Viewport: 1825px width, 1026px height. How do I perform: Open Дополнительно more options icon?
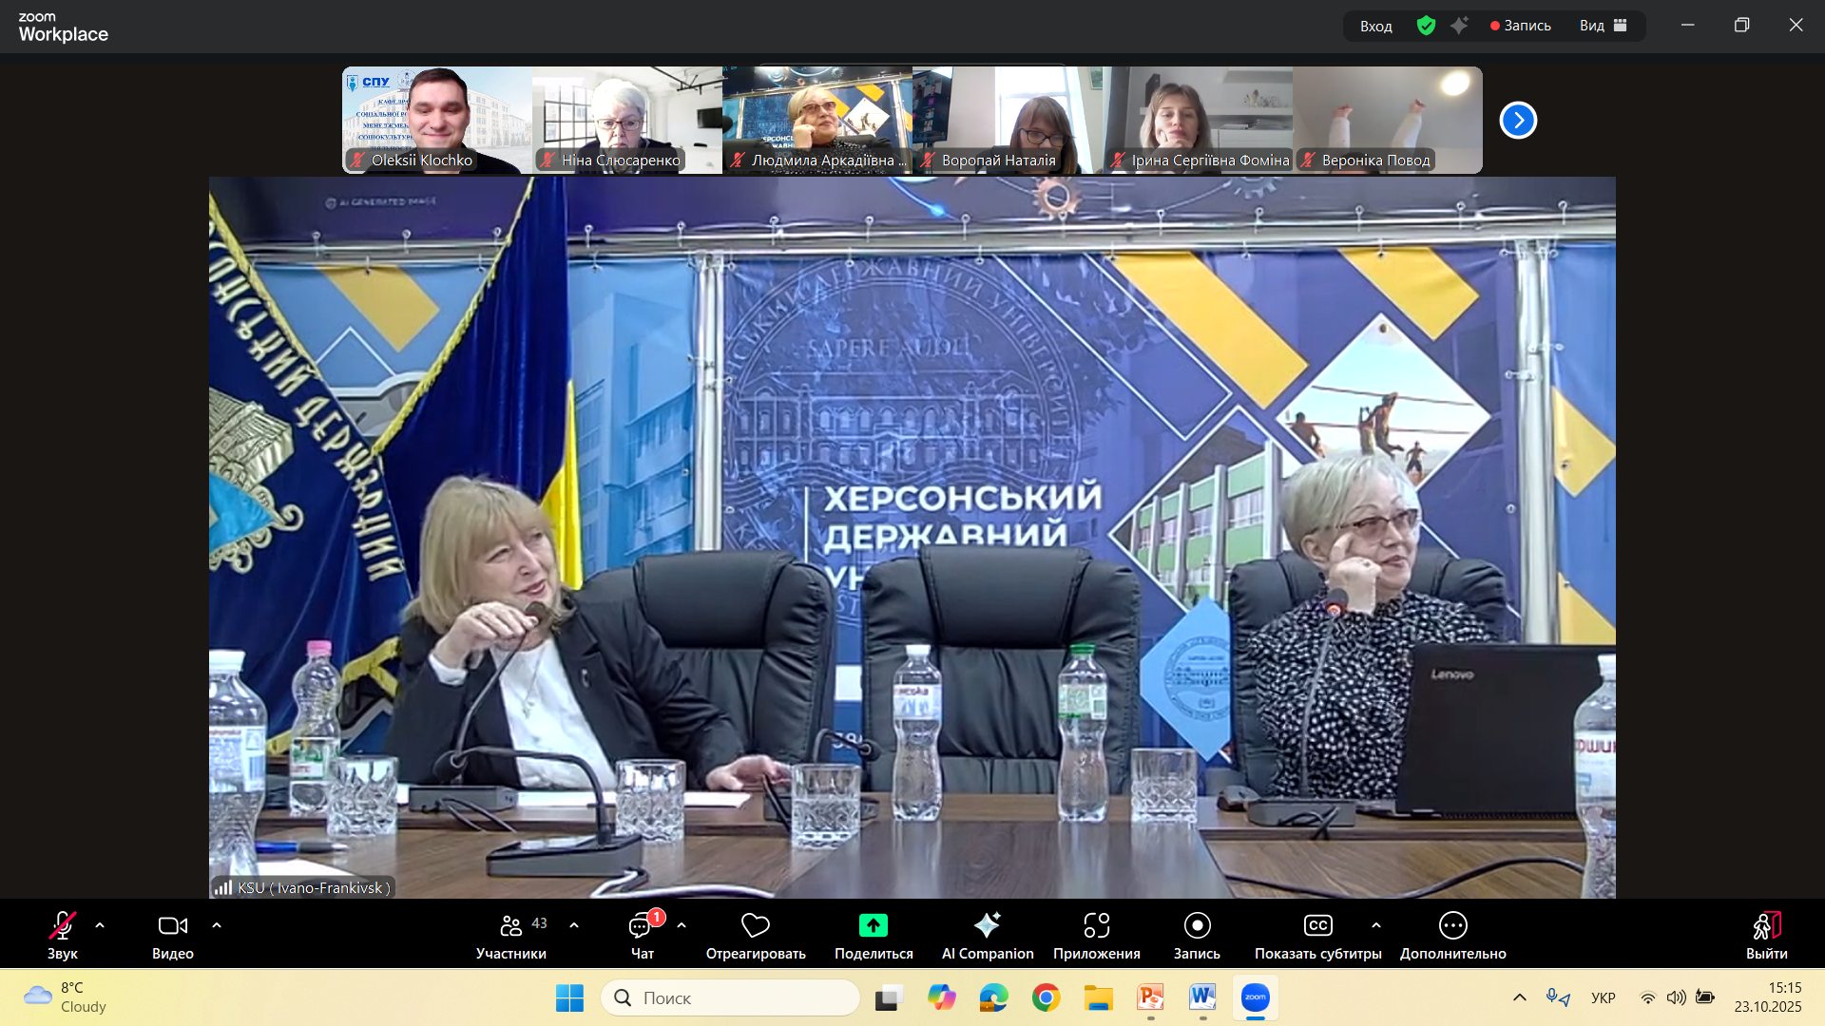pyautogui.click(x=1452, y=925)
